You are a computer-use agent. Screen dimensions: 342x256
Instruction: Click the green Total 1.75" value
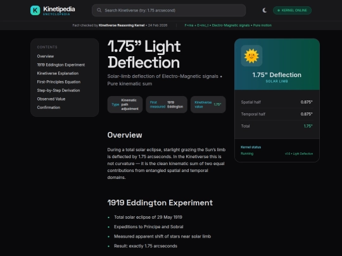(308, 126)
